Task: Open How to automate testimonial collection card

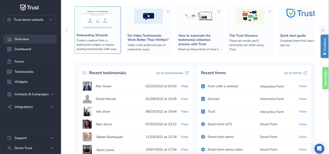Action: point(199,30)
